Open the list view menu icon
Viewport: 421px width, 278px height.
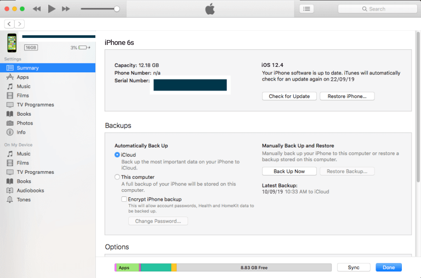(x=306, y=9)
